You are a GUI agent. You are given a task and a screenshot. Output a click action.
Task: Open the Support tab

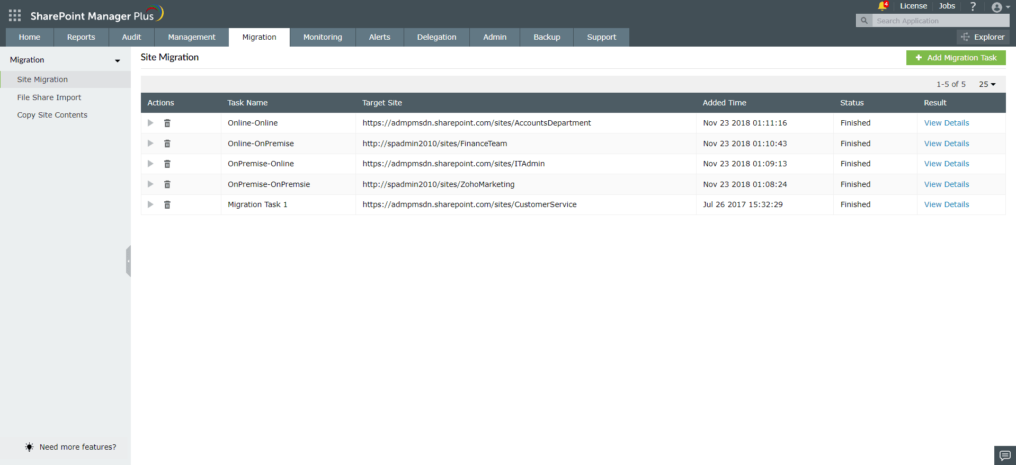click(602, 37)
